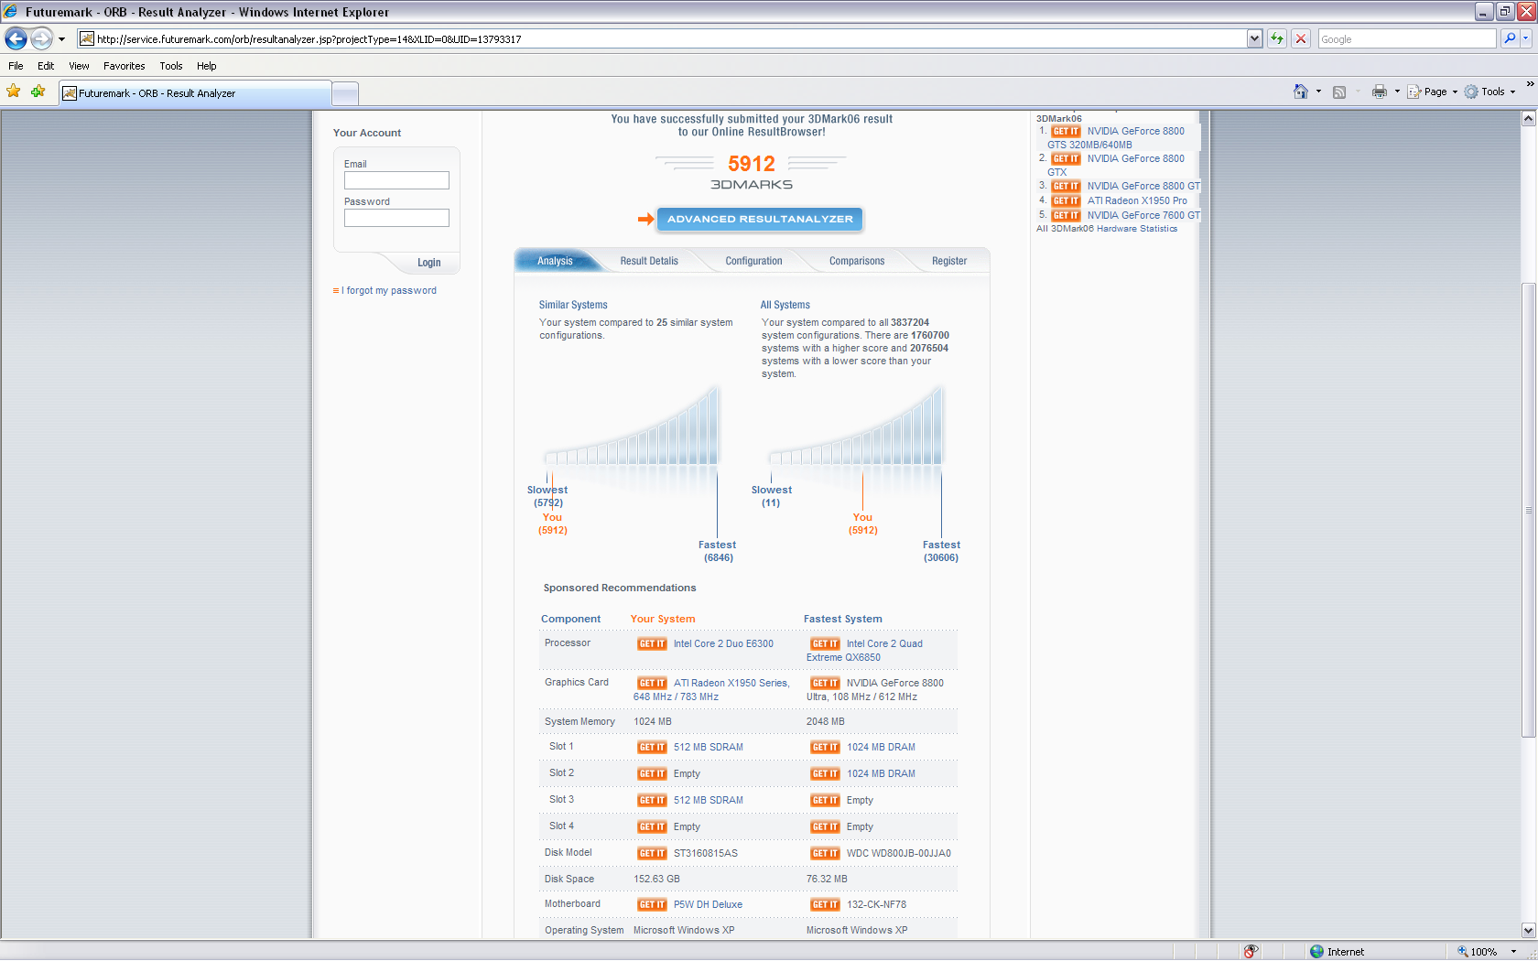Open the address bar history dropdown
This screenshot has height=961, width=1538.
pyautogui.click(x=1254, y=38)
